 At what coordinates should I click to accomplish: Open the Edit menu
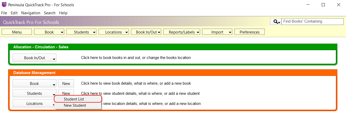pyautogui.click(x=14, y=13)
